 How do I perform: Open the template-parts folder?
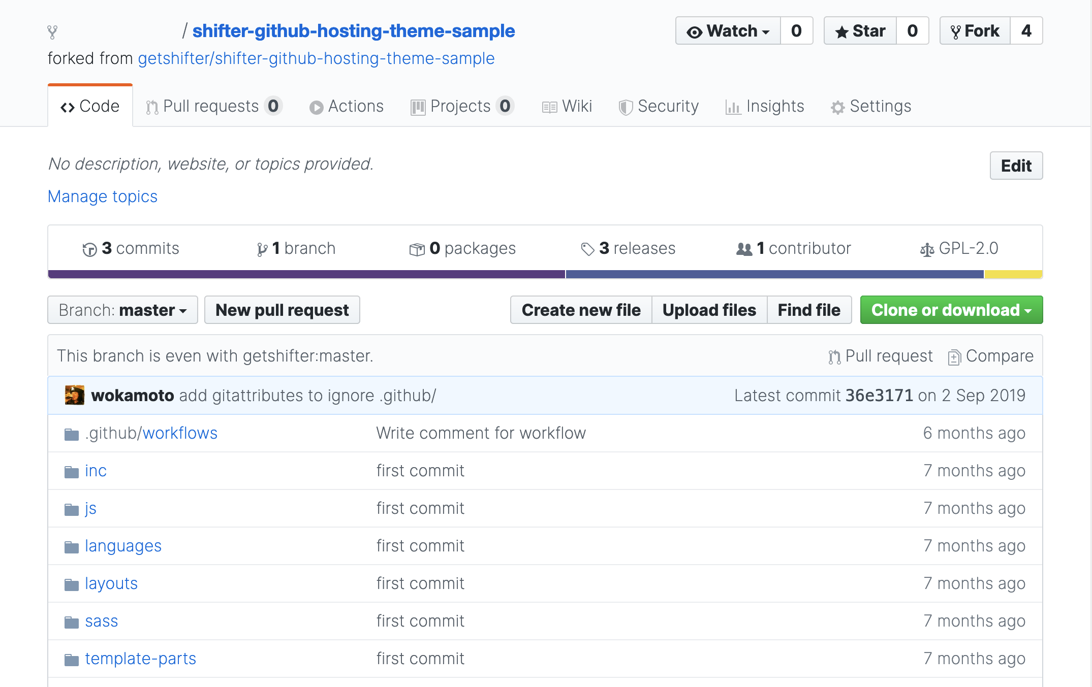tap(140, 659)
